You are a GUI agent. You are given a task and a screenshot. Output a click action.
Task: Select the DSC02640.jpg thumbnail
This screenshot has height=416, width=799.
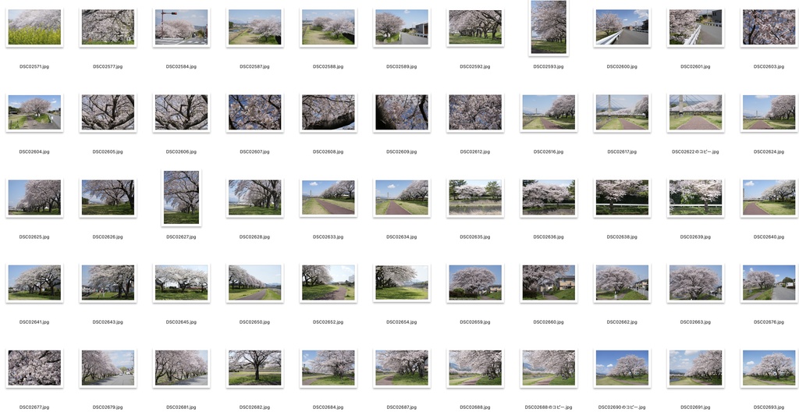(769, 197)
